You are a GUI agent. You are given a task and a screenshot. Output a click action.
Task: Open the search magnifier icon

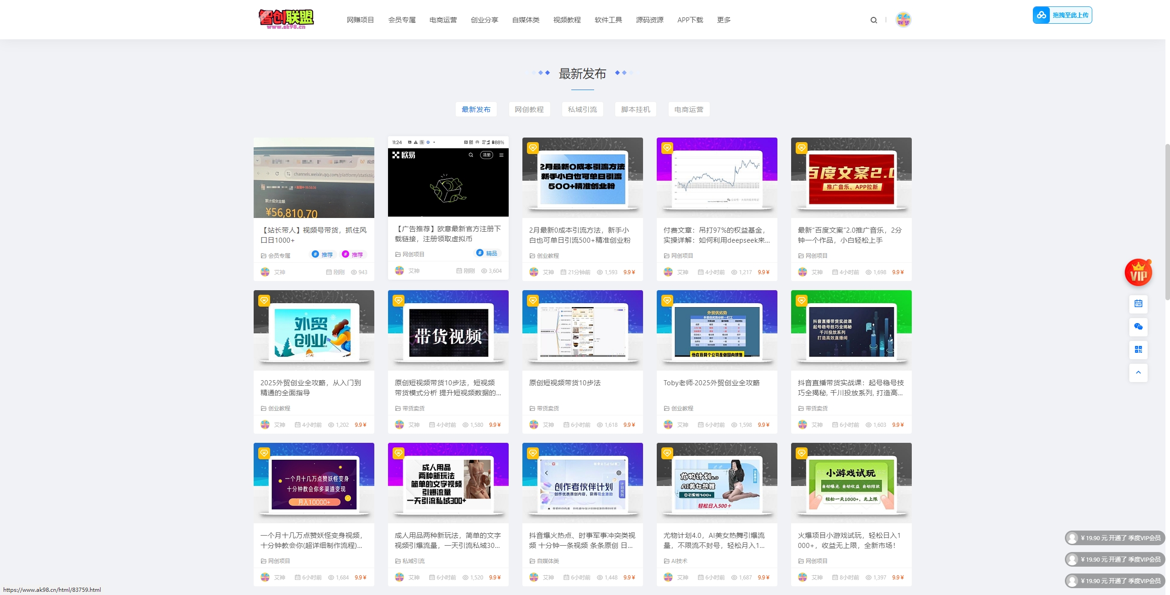click(x=874, y=20)
